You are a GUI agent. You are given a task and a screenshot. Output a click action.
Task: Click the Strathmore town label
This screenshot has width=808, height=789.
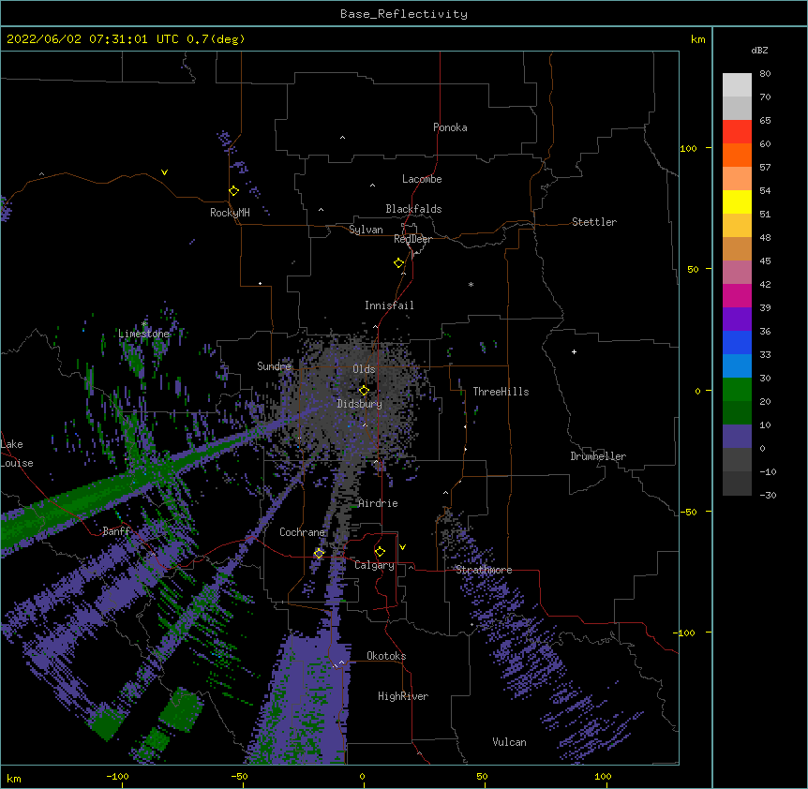coord(484,570)
